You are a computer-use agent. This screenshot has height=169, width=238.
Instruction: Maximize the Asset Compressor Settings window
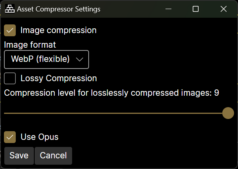(195, 9)
